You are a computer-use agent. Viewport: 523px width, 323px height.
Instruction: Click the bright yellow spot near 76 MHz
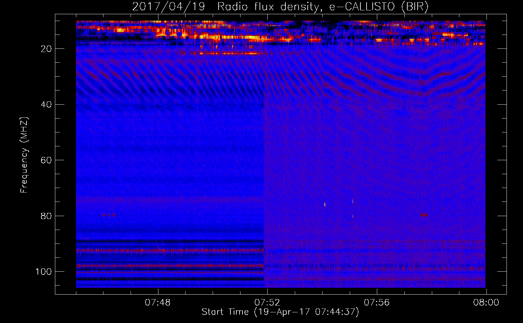coord(325,204)
